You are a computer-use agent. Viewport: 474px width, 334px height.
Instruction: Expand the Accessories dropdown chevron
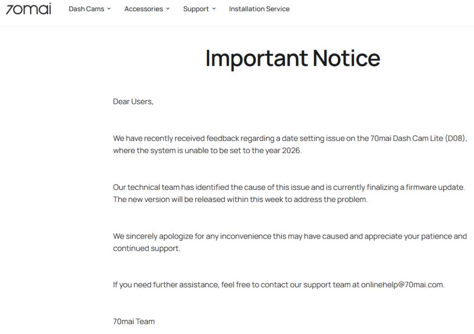168,9
